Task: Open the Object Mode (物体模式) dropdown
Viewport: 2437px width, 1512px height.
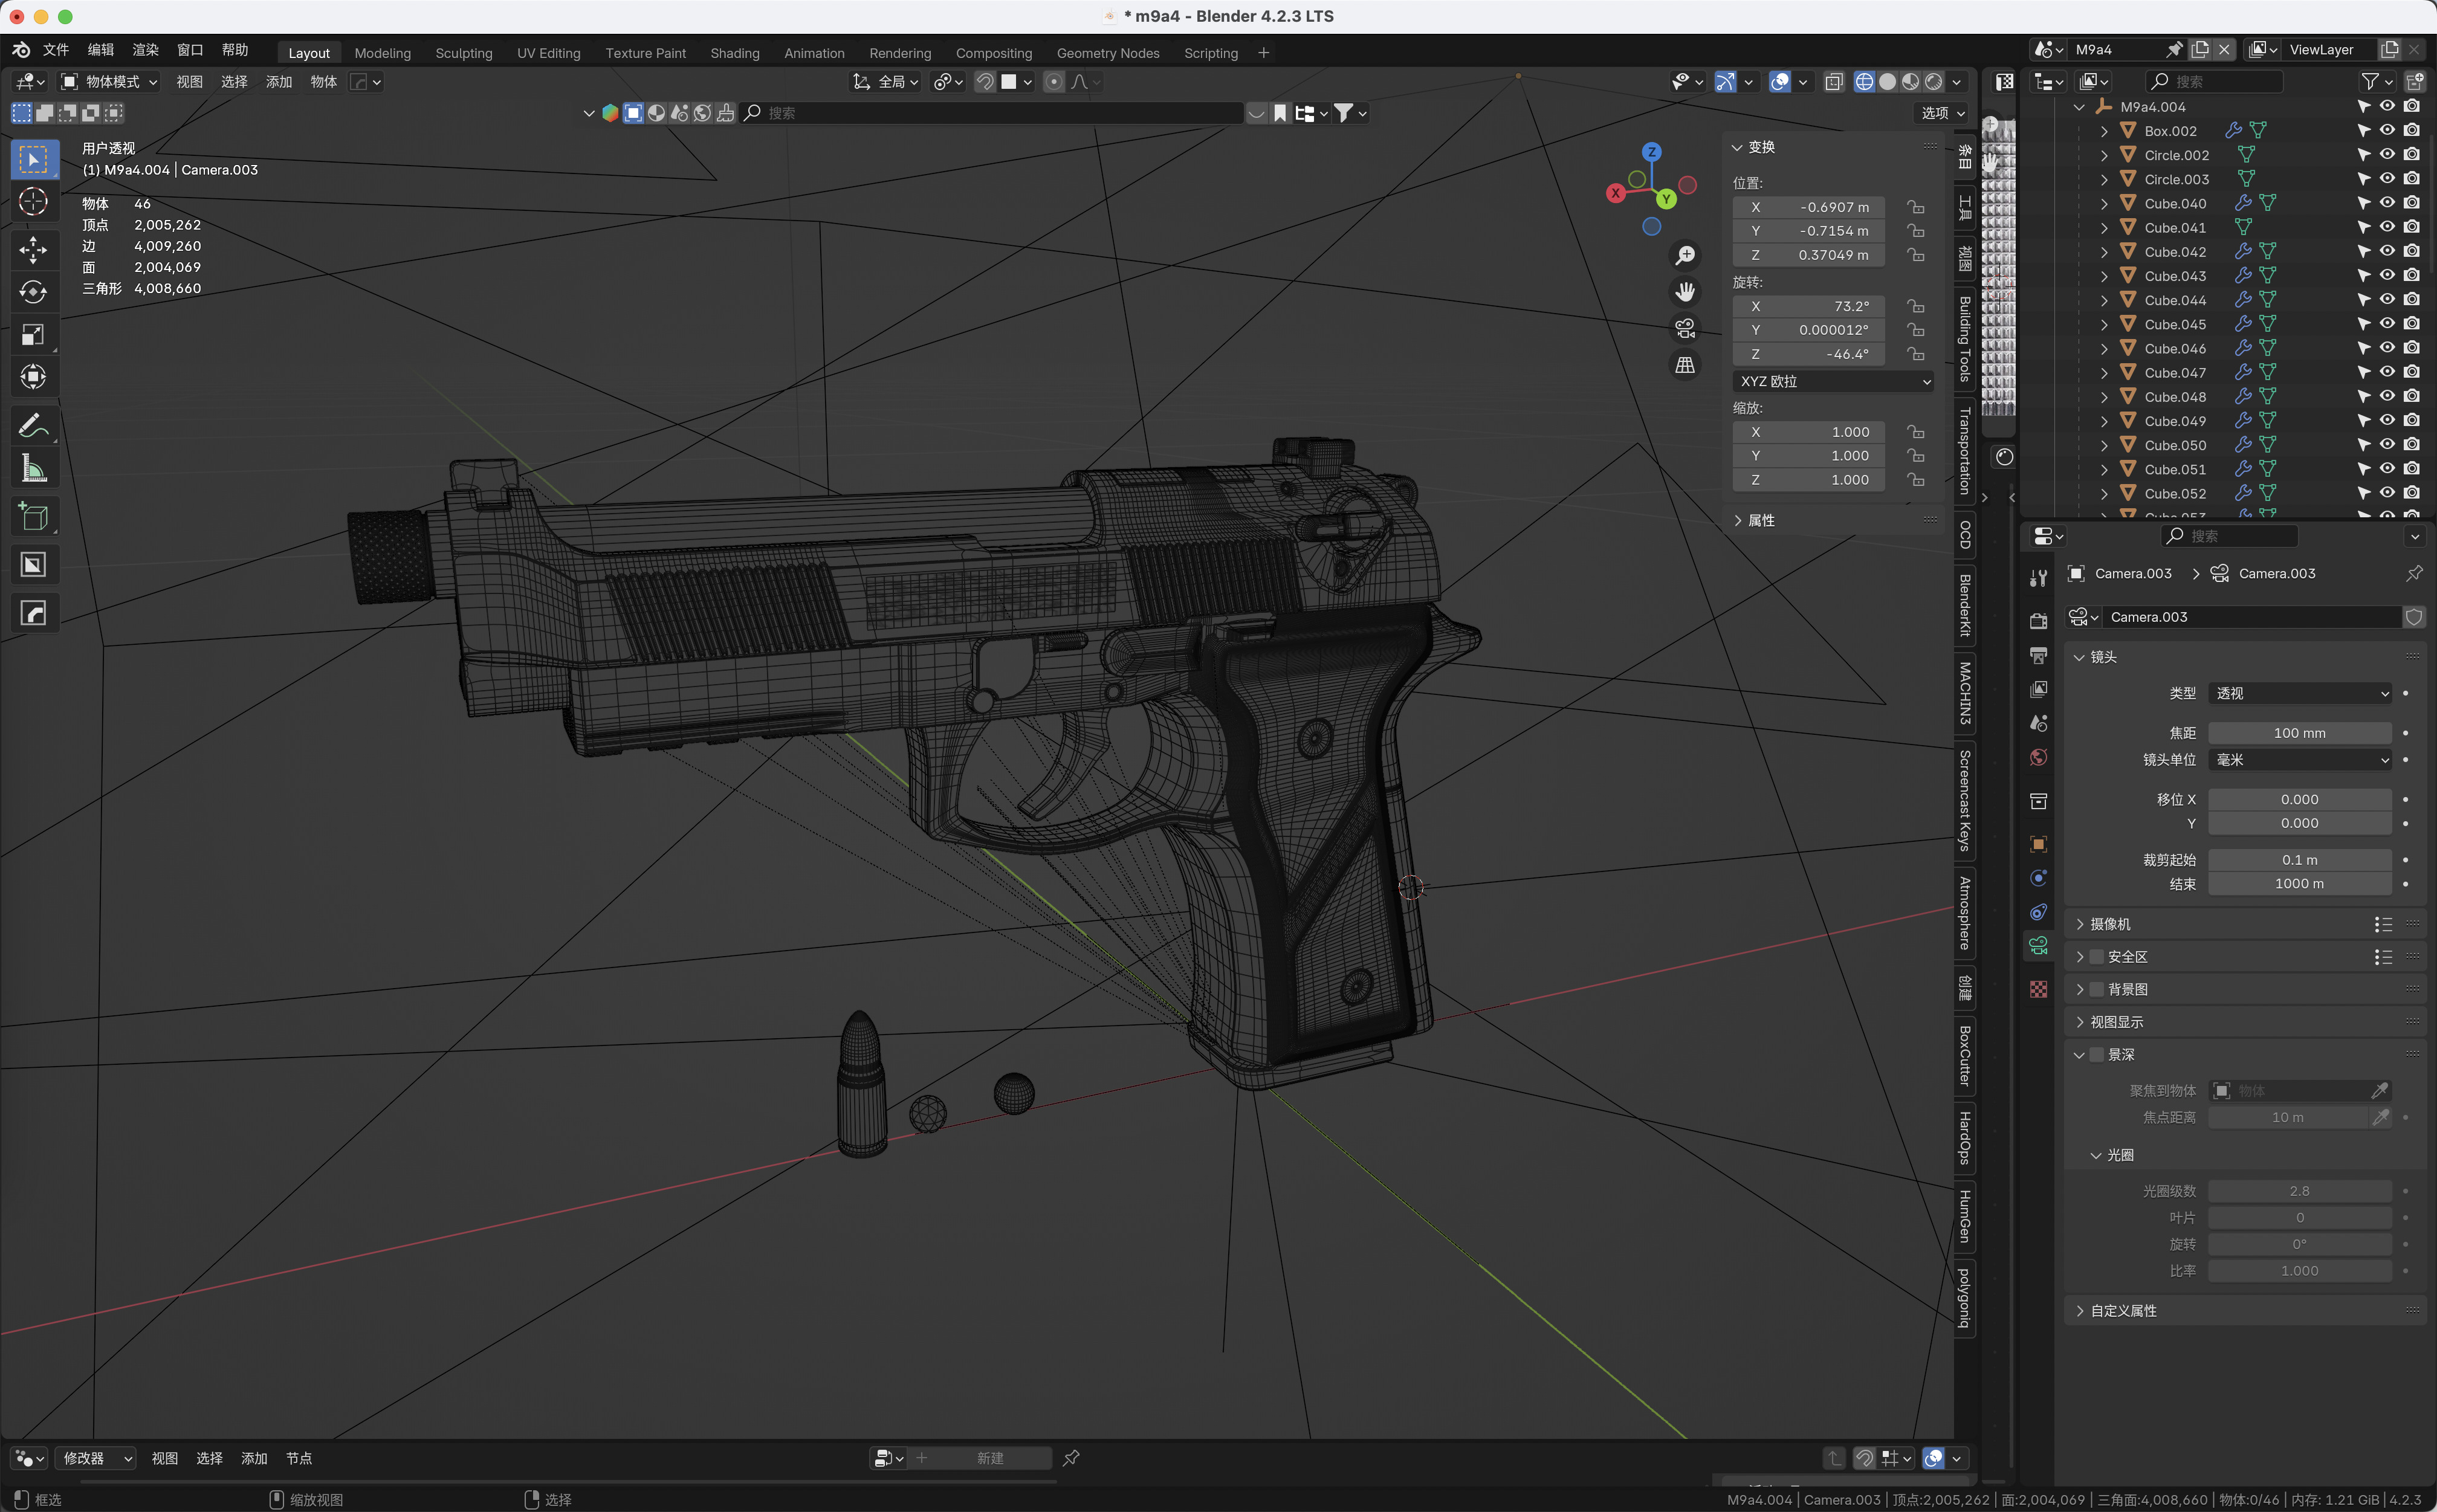Action: 109,82
